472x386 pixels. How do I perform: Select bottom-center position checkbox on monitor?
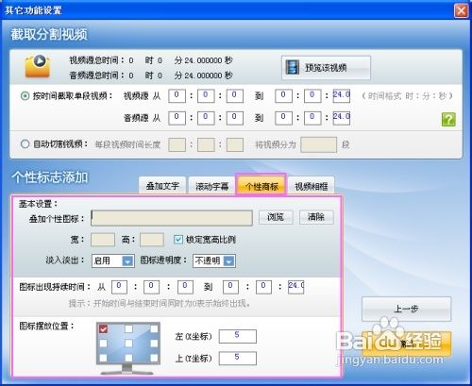pos(128,358)
